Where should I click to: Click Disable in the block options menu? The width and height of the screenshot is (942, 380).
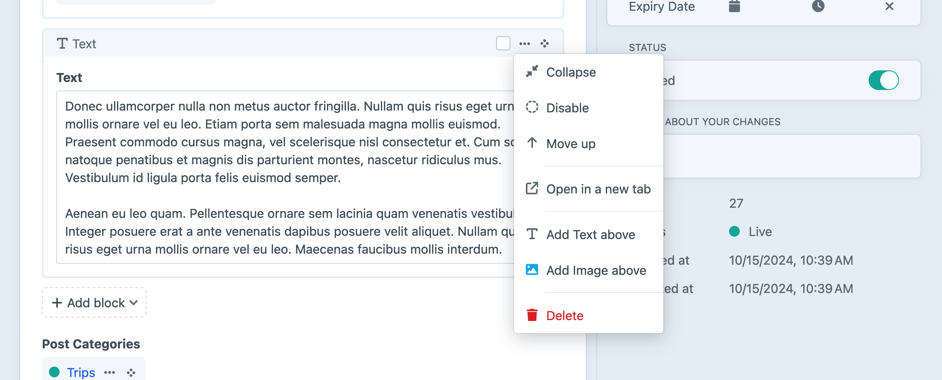click(567, 108)
